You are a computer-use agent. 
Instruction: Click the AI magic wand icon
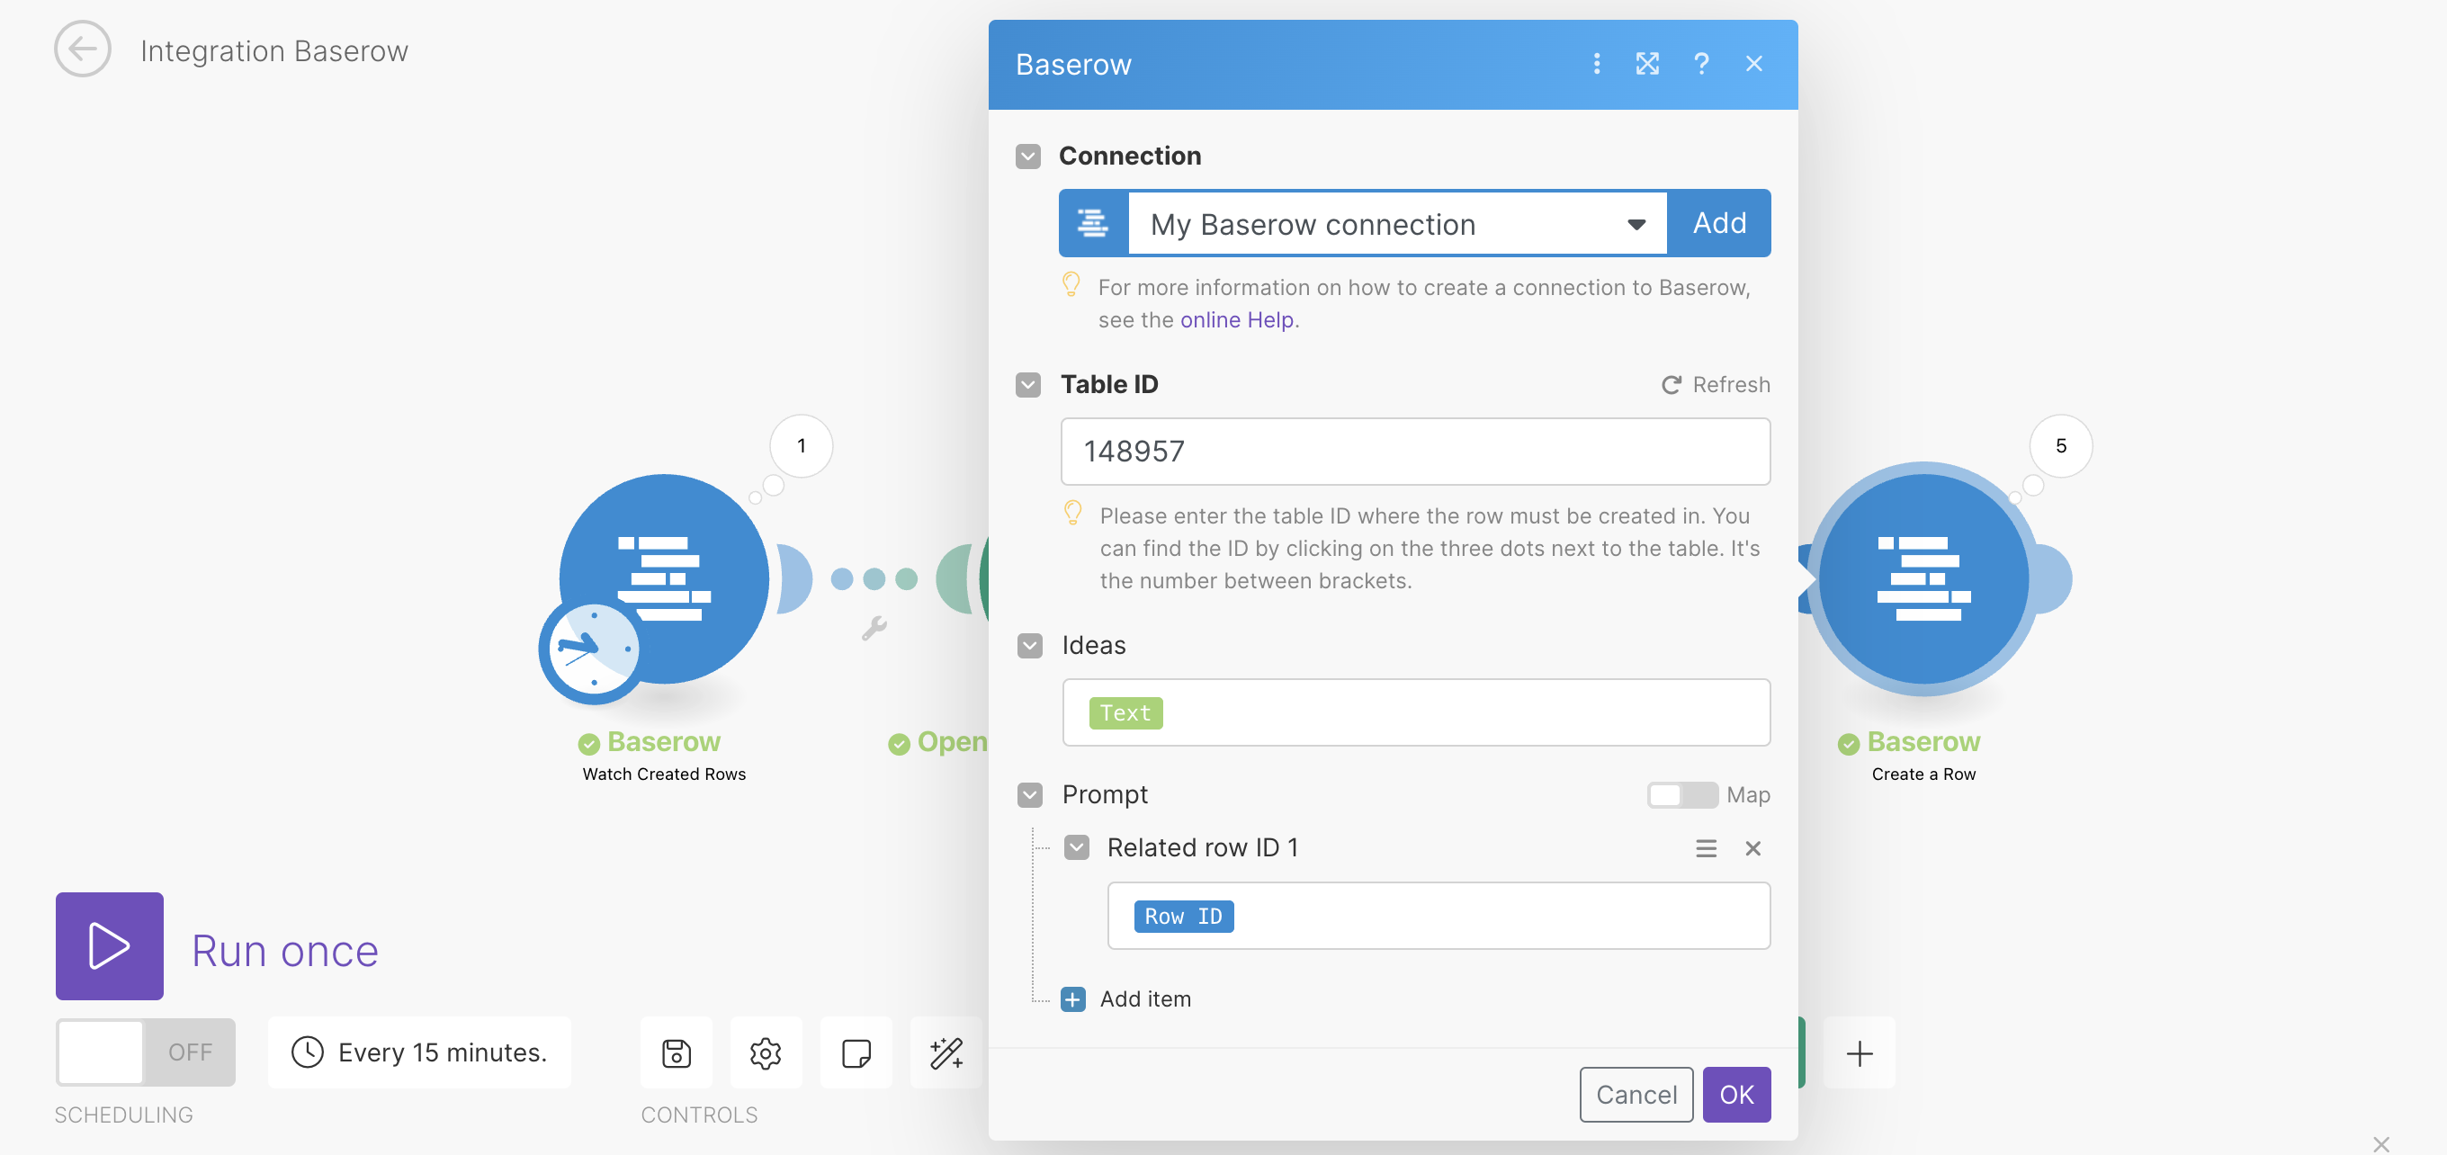coord(946,1052)
